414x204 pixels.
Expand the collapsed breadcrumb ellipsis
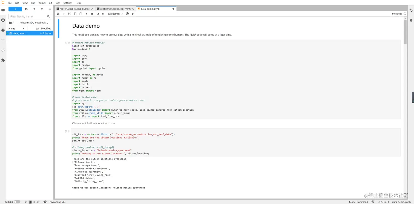(x=17, y=23)
